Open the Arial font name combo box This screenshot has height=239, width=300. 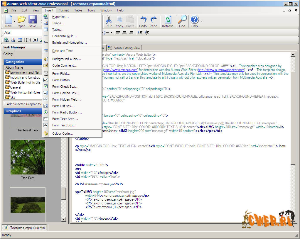pos(22,33)
